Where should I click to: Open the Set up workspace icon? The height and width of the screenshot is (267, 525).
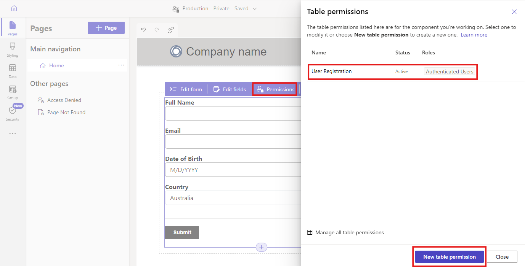12,91
